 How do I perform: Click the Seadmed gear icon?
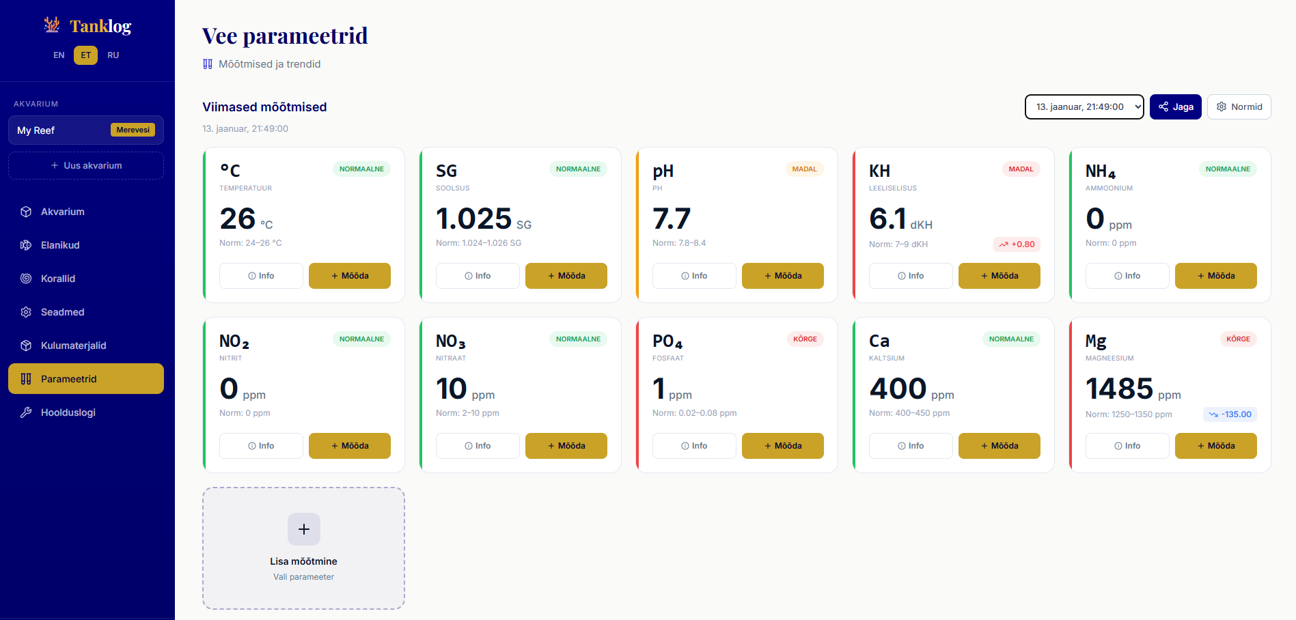tap(26, 312)
